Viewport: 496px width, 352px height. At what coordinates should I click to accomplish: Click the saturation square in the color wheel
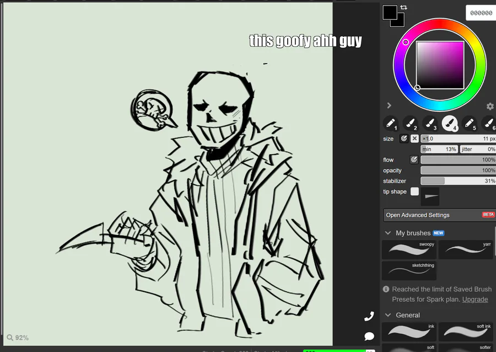pos(440,65)
